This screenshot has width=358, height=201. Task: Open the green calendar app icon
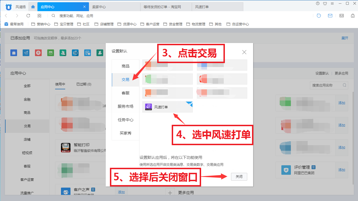[50, 52]
